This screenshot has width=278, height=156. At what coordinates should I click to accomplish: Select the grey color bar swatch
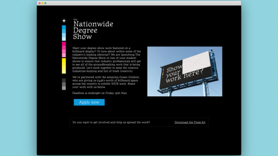click(x=64, y=84)
